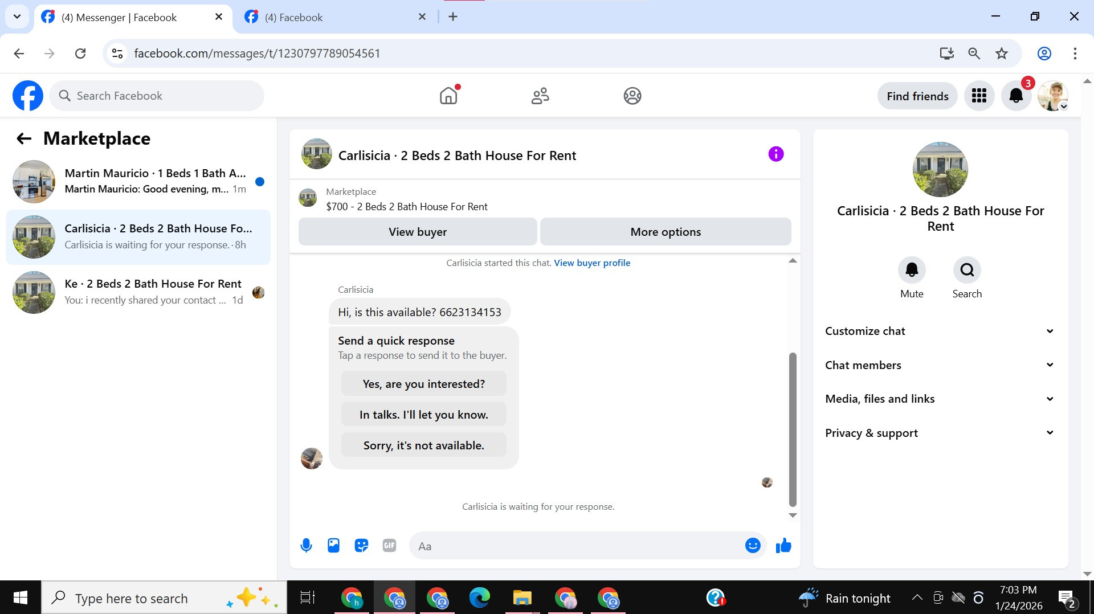Send a thumbs-up like
Screen dimensions: 1094x614
tap(783, 546)
